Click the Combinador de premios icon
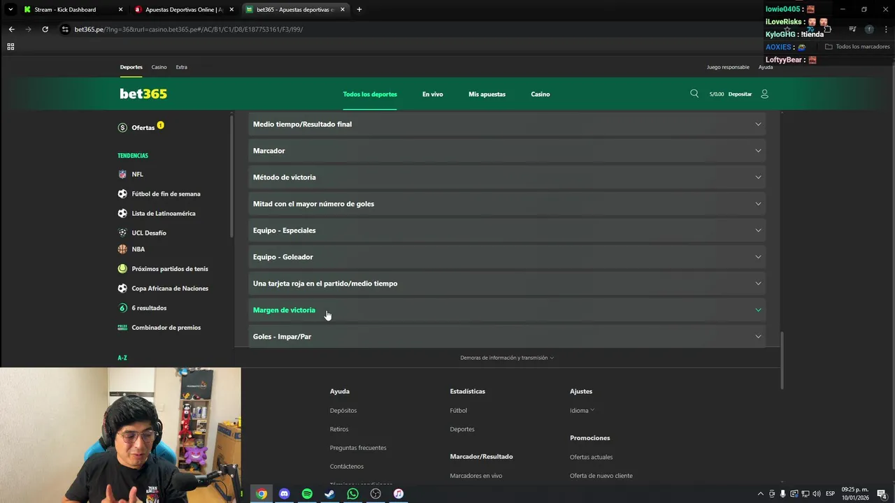This screenshot has width=895, height=503. coord(122,327)
